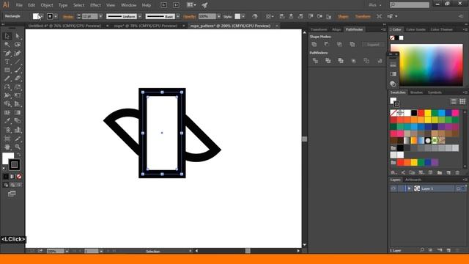This screenshot has width=469, height=264.
Task: Select the Blend tool
Action: click(x=18, y=121)
